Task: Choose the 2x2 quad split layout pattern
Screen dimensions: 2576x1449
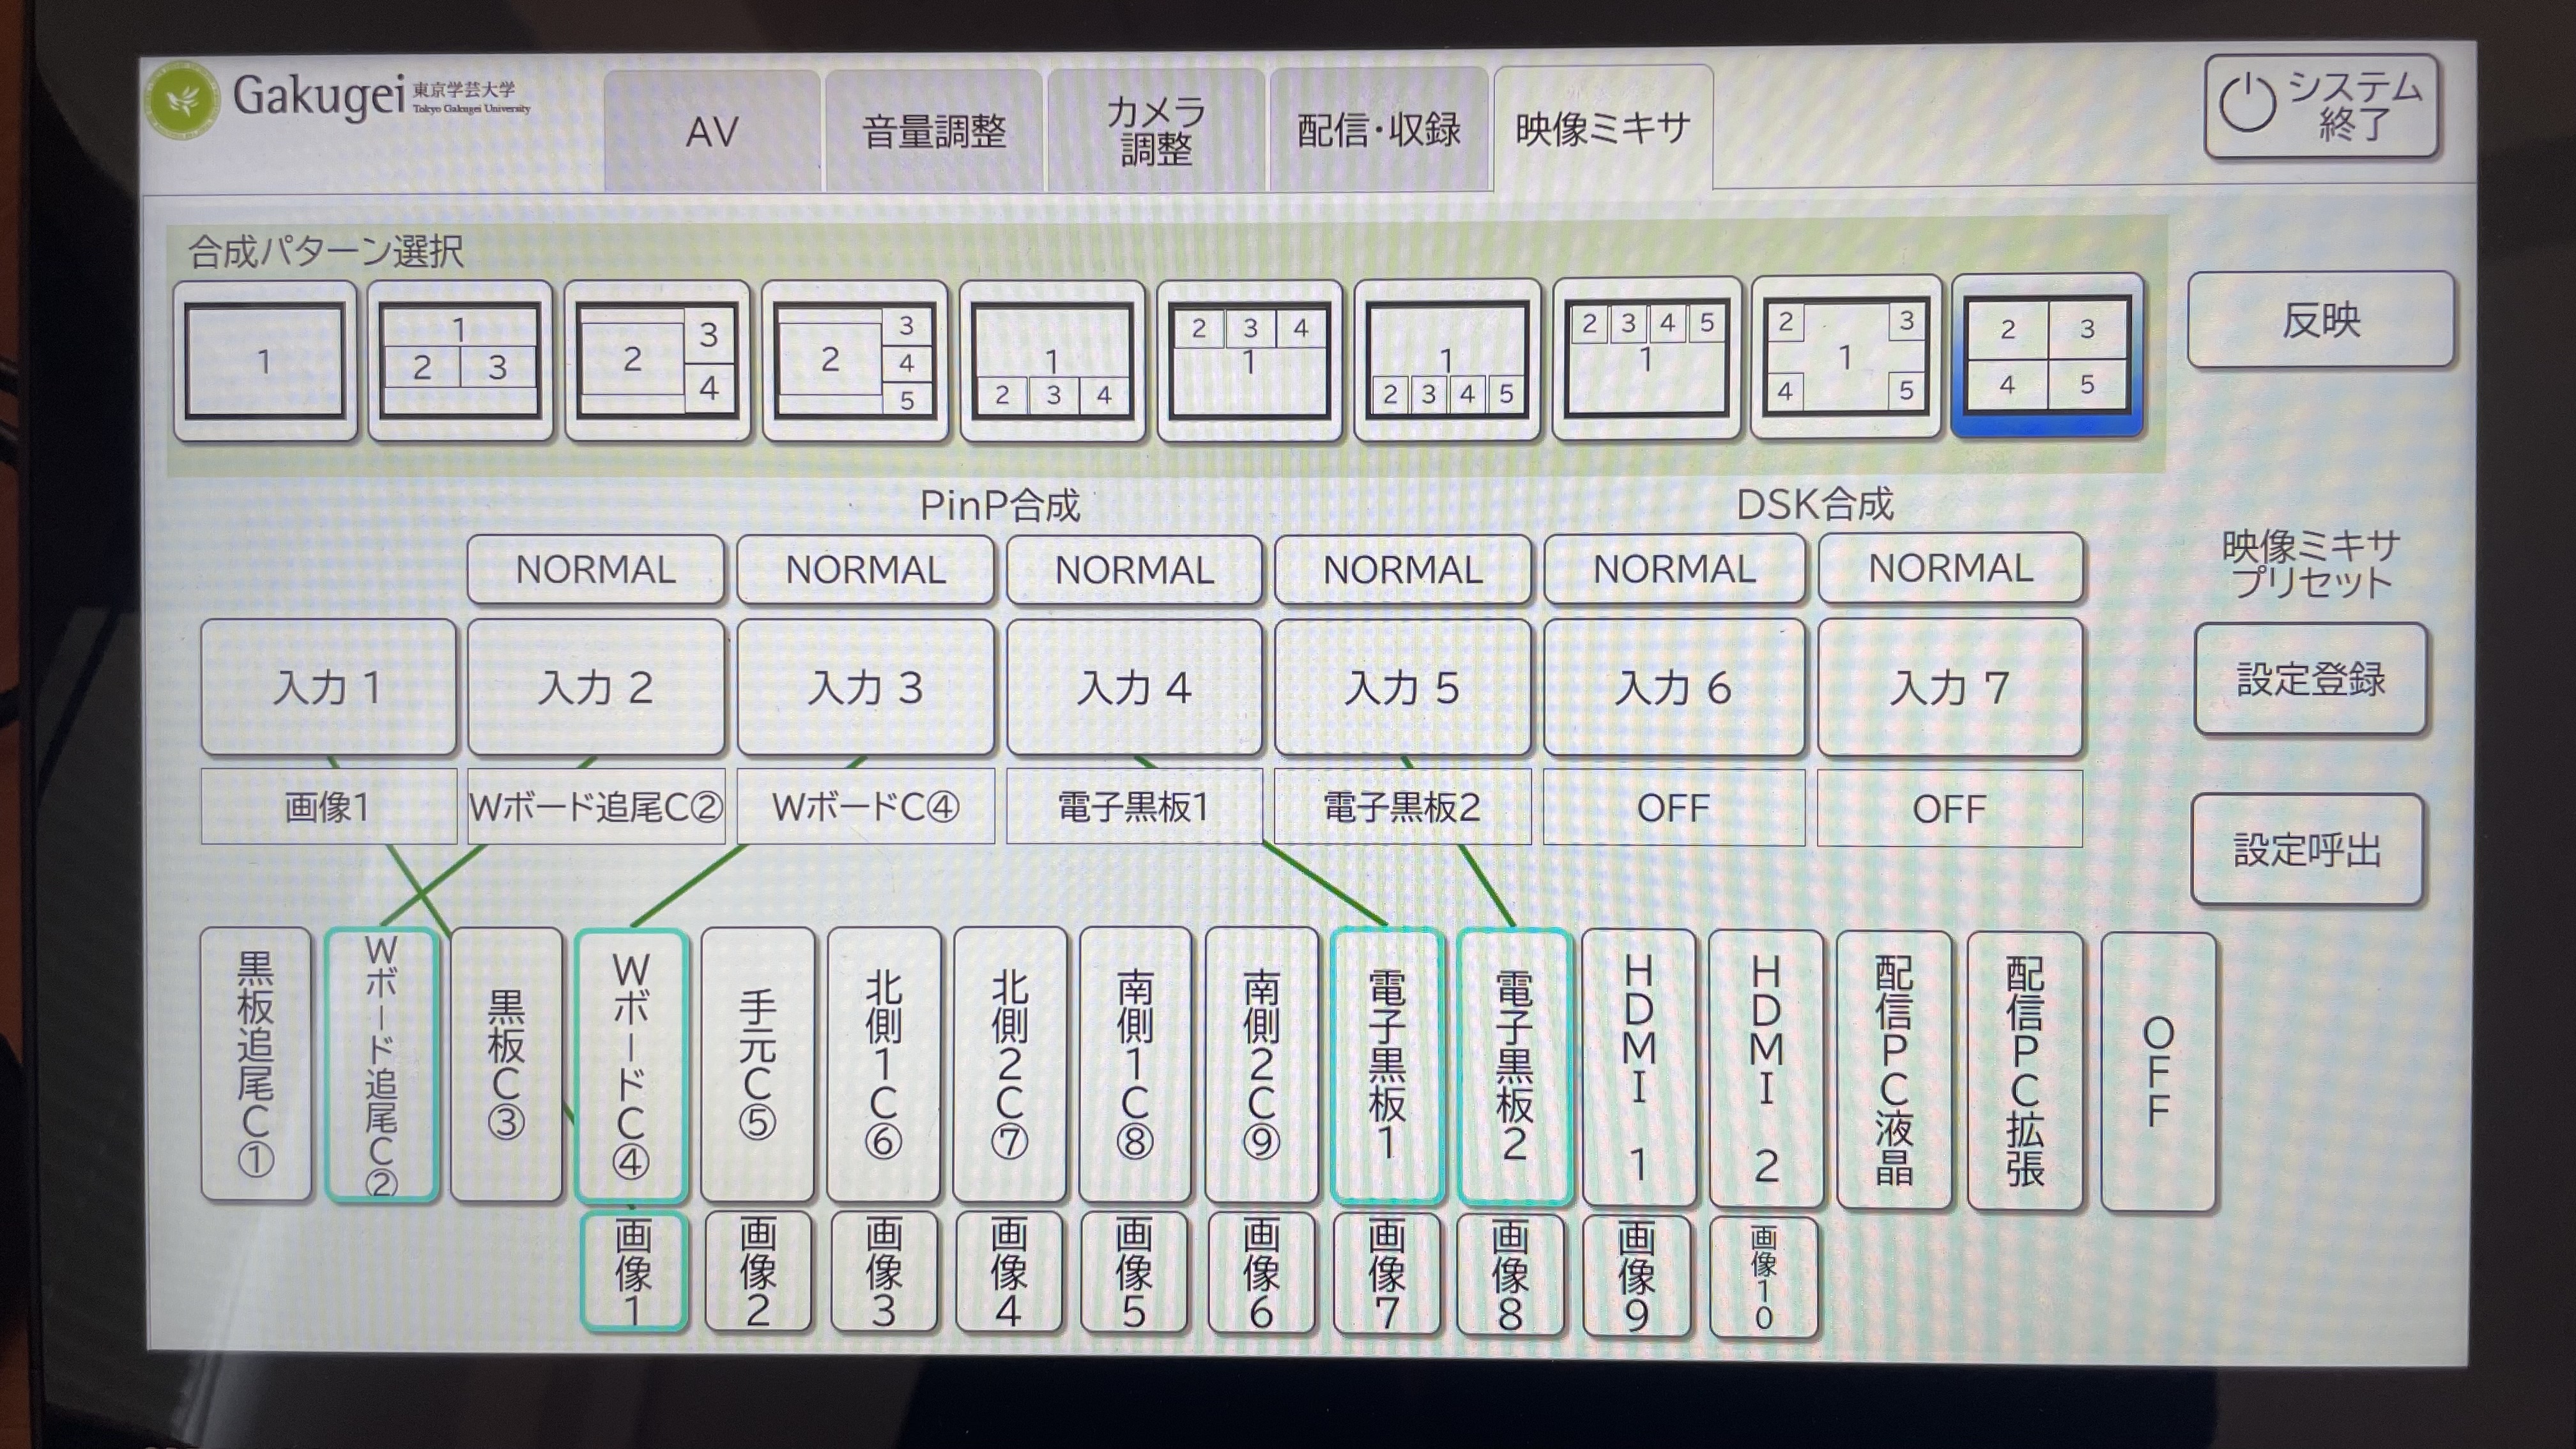Action: (x=2046, y=357)
